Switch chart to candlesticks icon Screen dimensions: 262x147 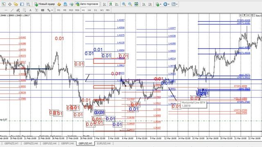111,4
